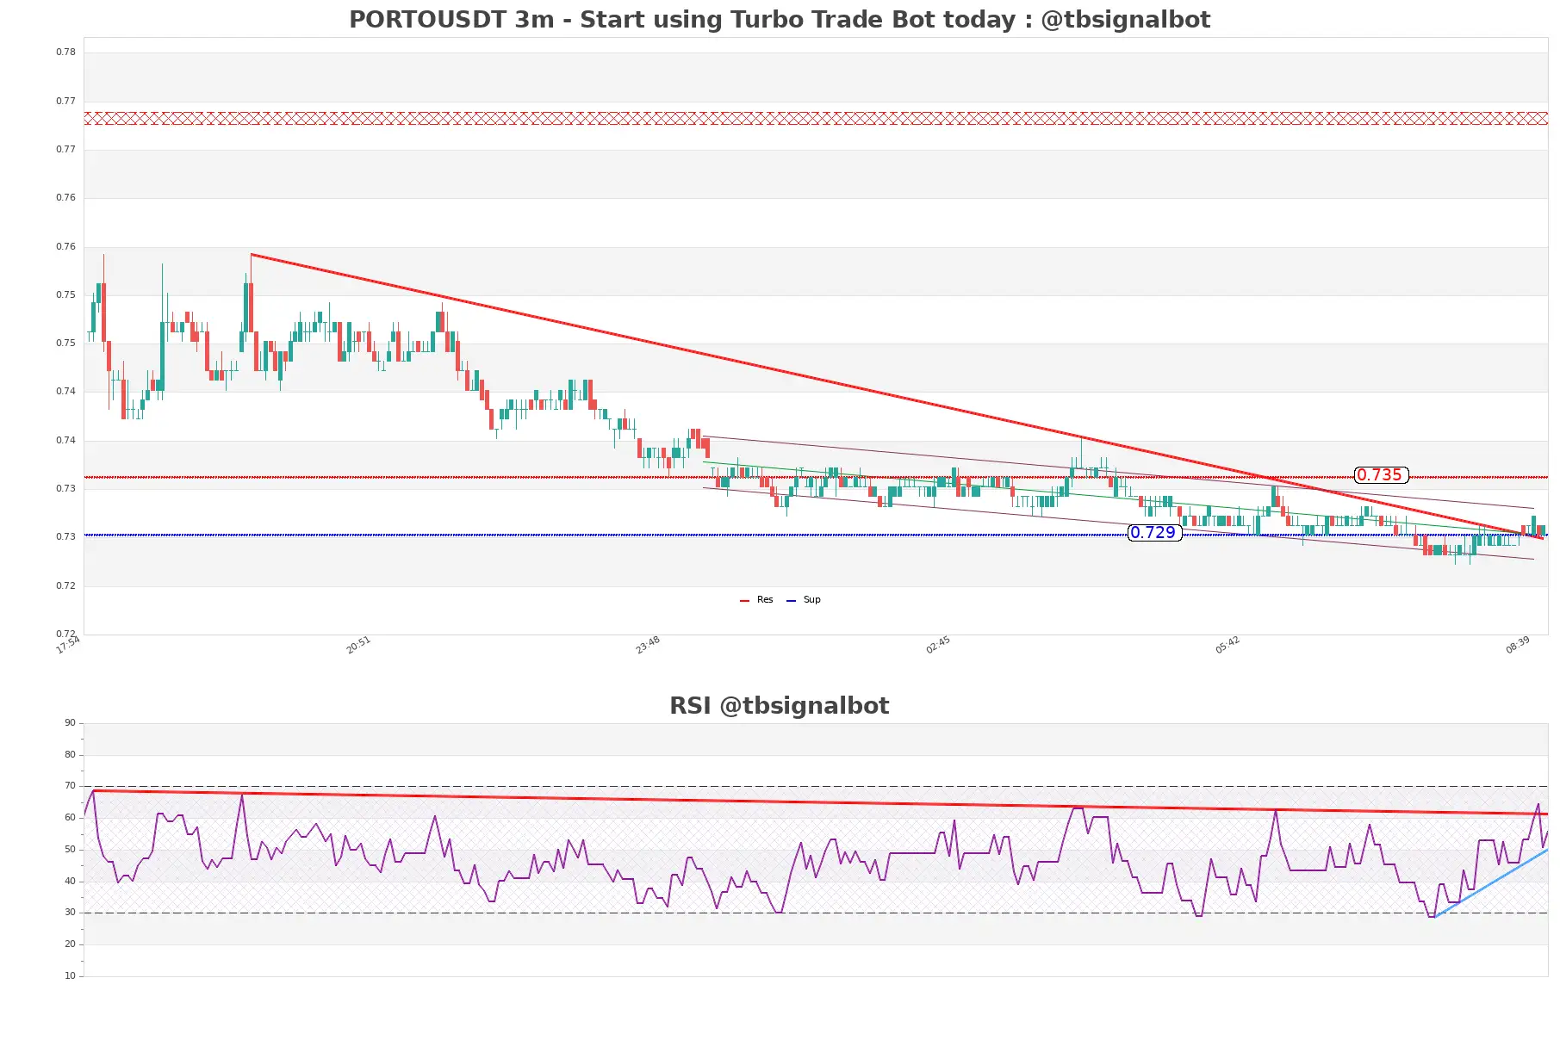Click the 23:48 time axis label
The image size is (1560, 1040).
point(648,645)
